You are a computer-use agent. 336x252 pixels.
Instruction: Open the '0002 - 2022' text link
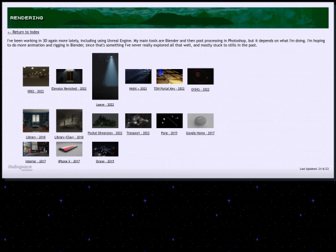35,91
